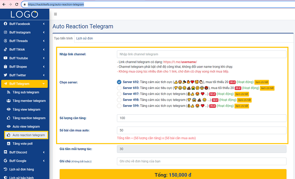Expand Buff Facebook chevron
Image resolution: width=295 pixels, height=179 pixels.
tap(44, 24)
